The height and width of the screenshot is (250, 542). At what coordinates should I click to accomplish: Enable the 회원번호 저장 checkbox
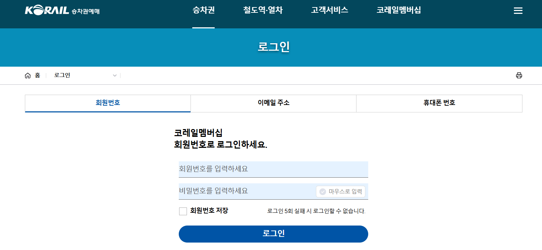pos(183,211)
